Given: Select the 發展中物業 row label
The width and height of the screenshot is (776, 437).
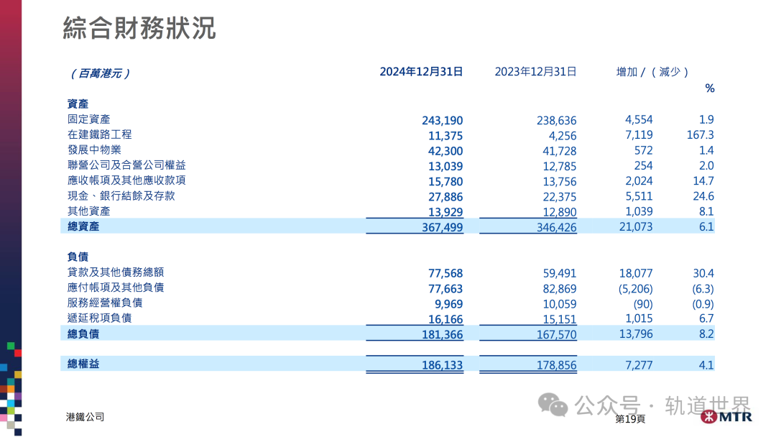Looking at the screenshot, I should [94, 150].
